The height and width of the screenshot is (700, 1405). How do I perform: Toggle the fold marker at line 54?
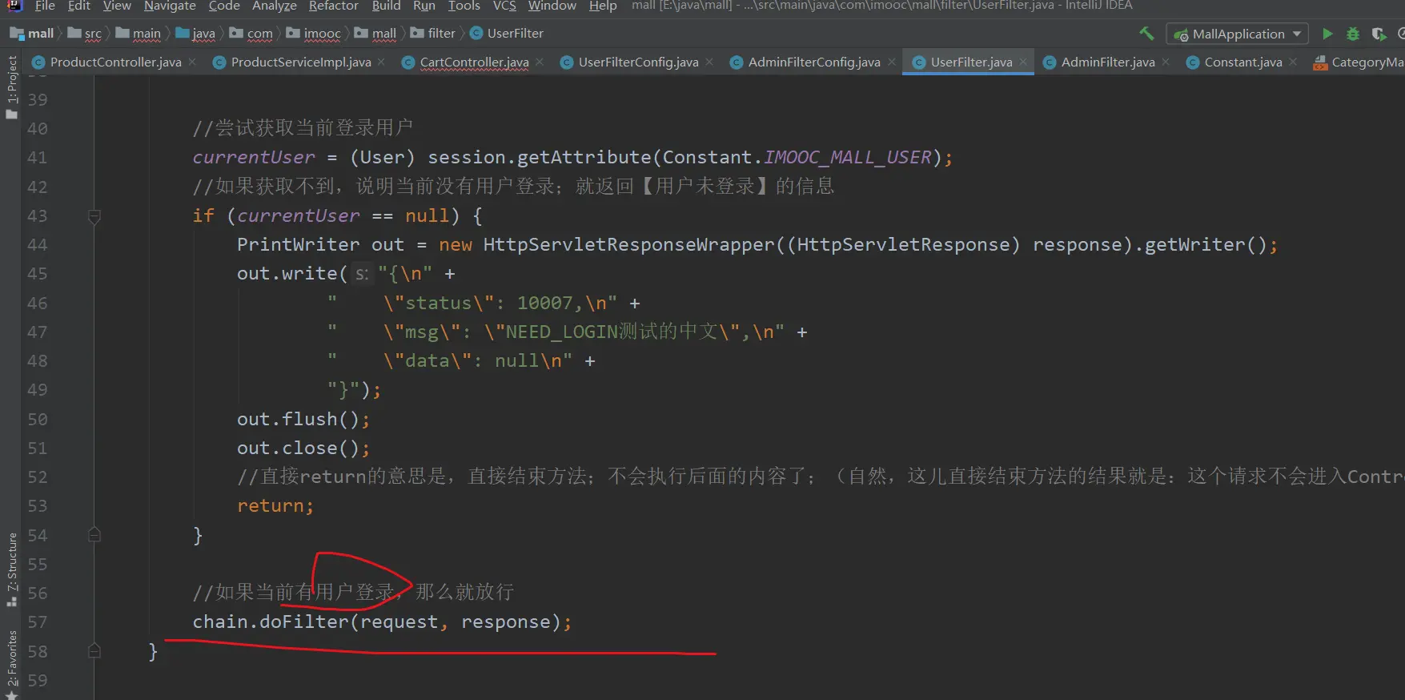click(94, 535)
